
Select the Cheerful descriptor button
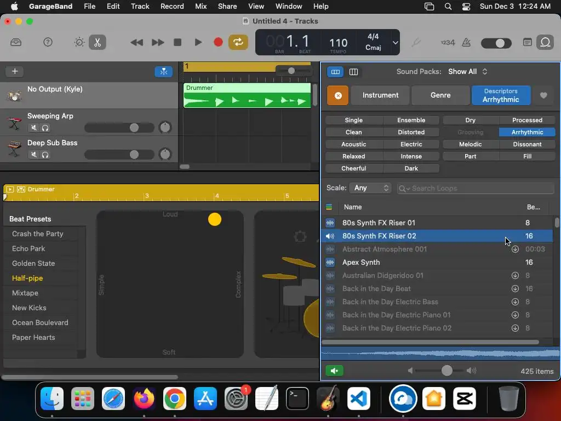[x=353, y=169]
